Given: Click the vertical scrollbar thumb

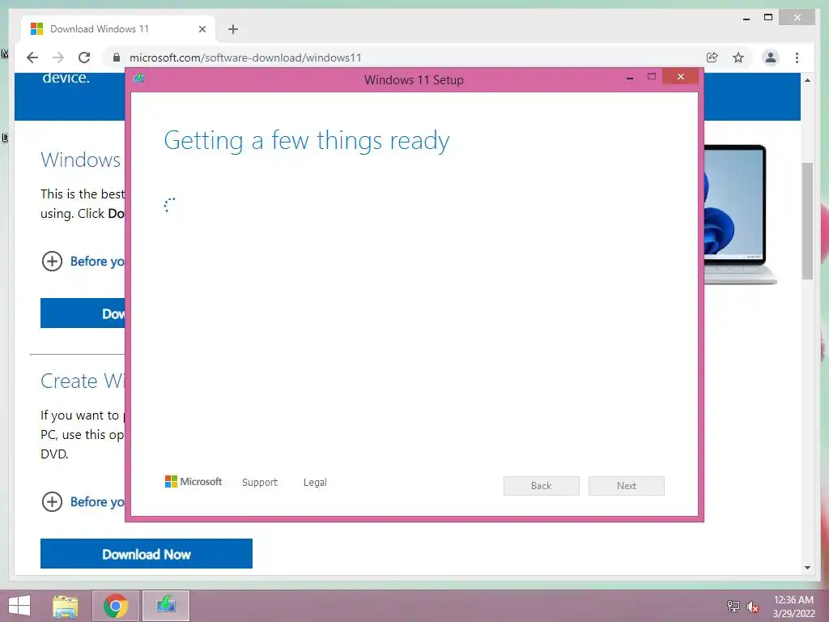Looking at the screenshot, I should tap(807, 220).
